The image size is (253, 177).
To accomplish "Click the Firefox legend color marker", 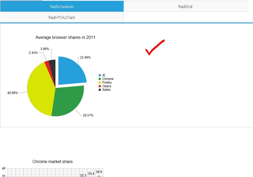I will (100, 83).
